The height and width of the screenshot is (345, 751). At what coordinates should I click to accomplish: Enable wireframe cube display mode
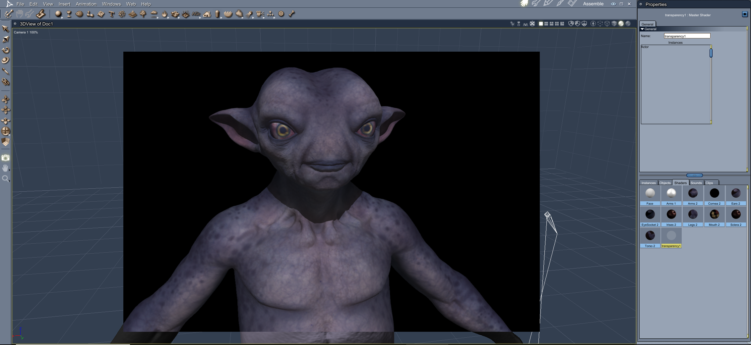[607, 24]
